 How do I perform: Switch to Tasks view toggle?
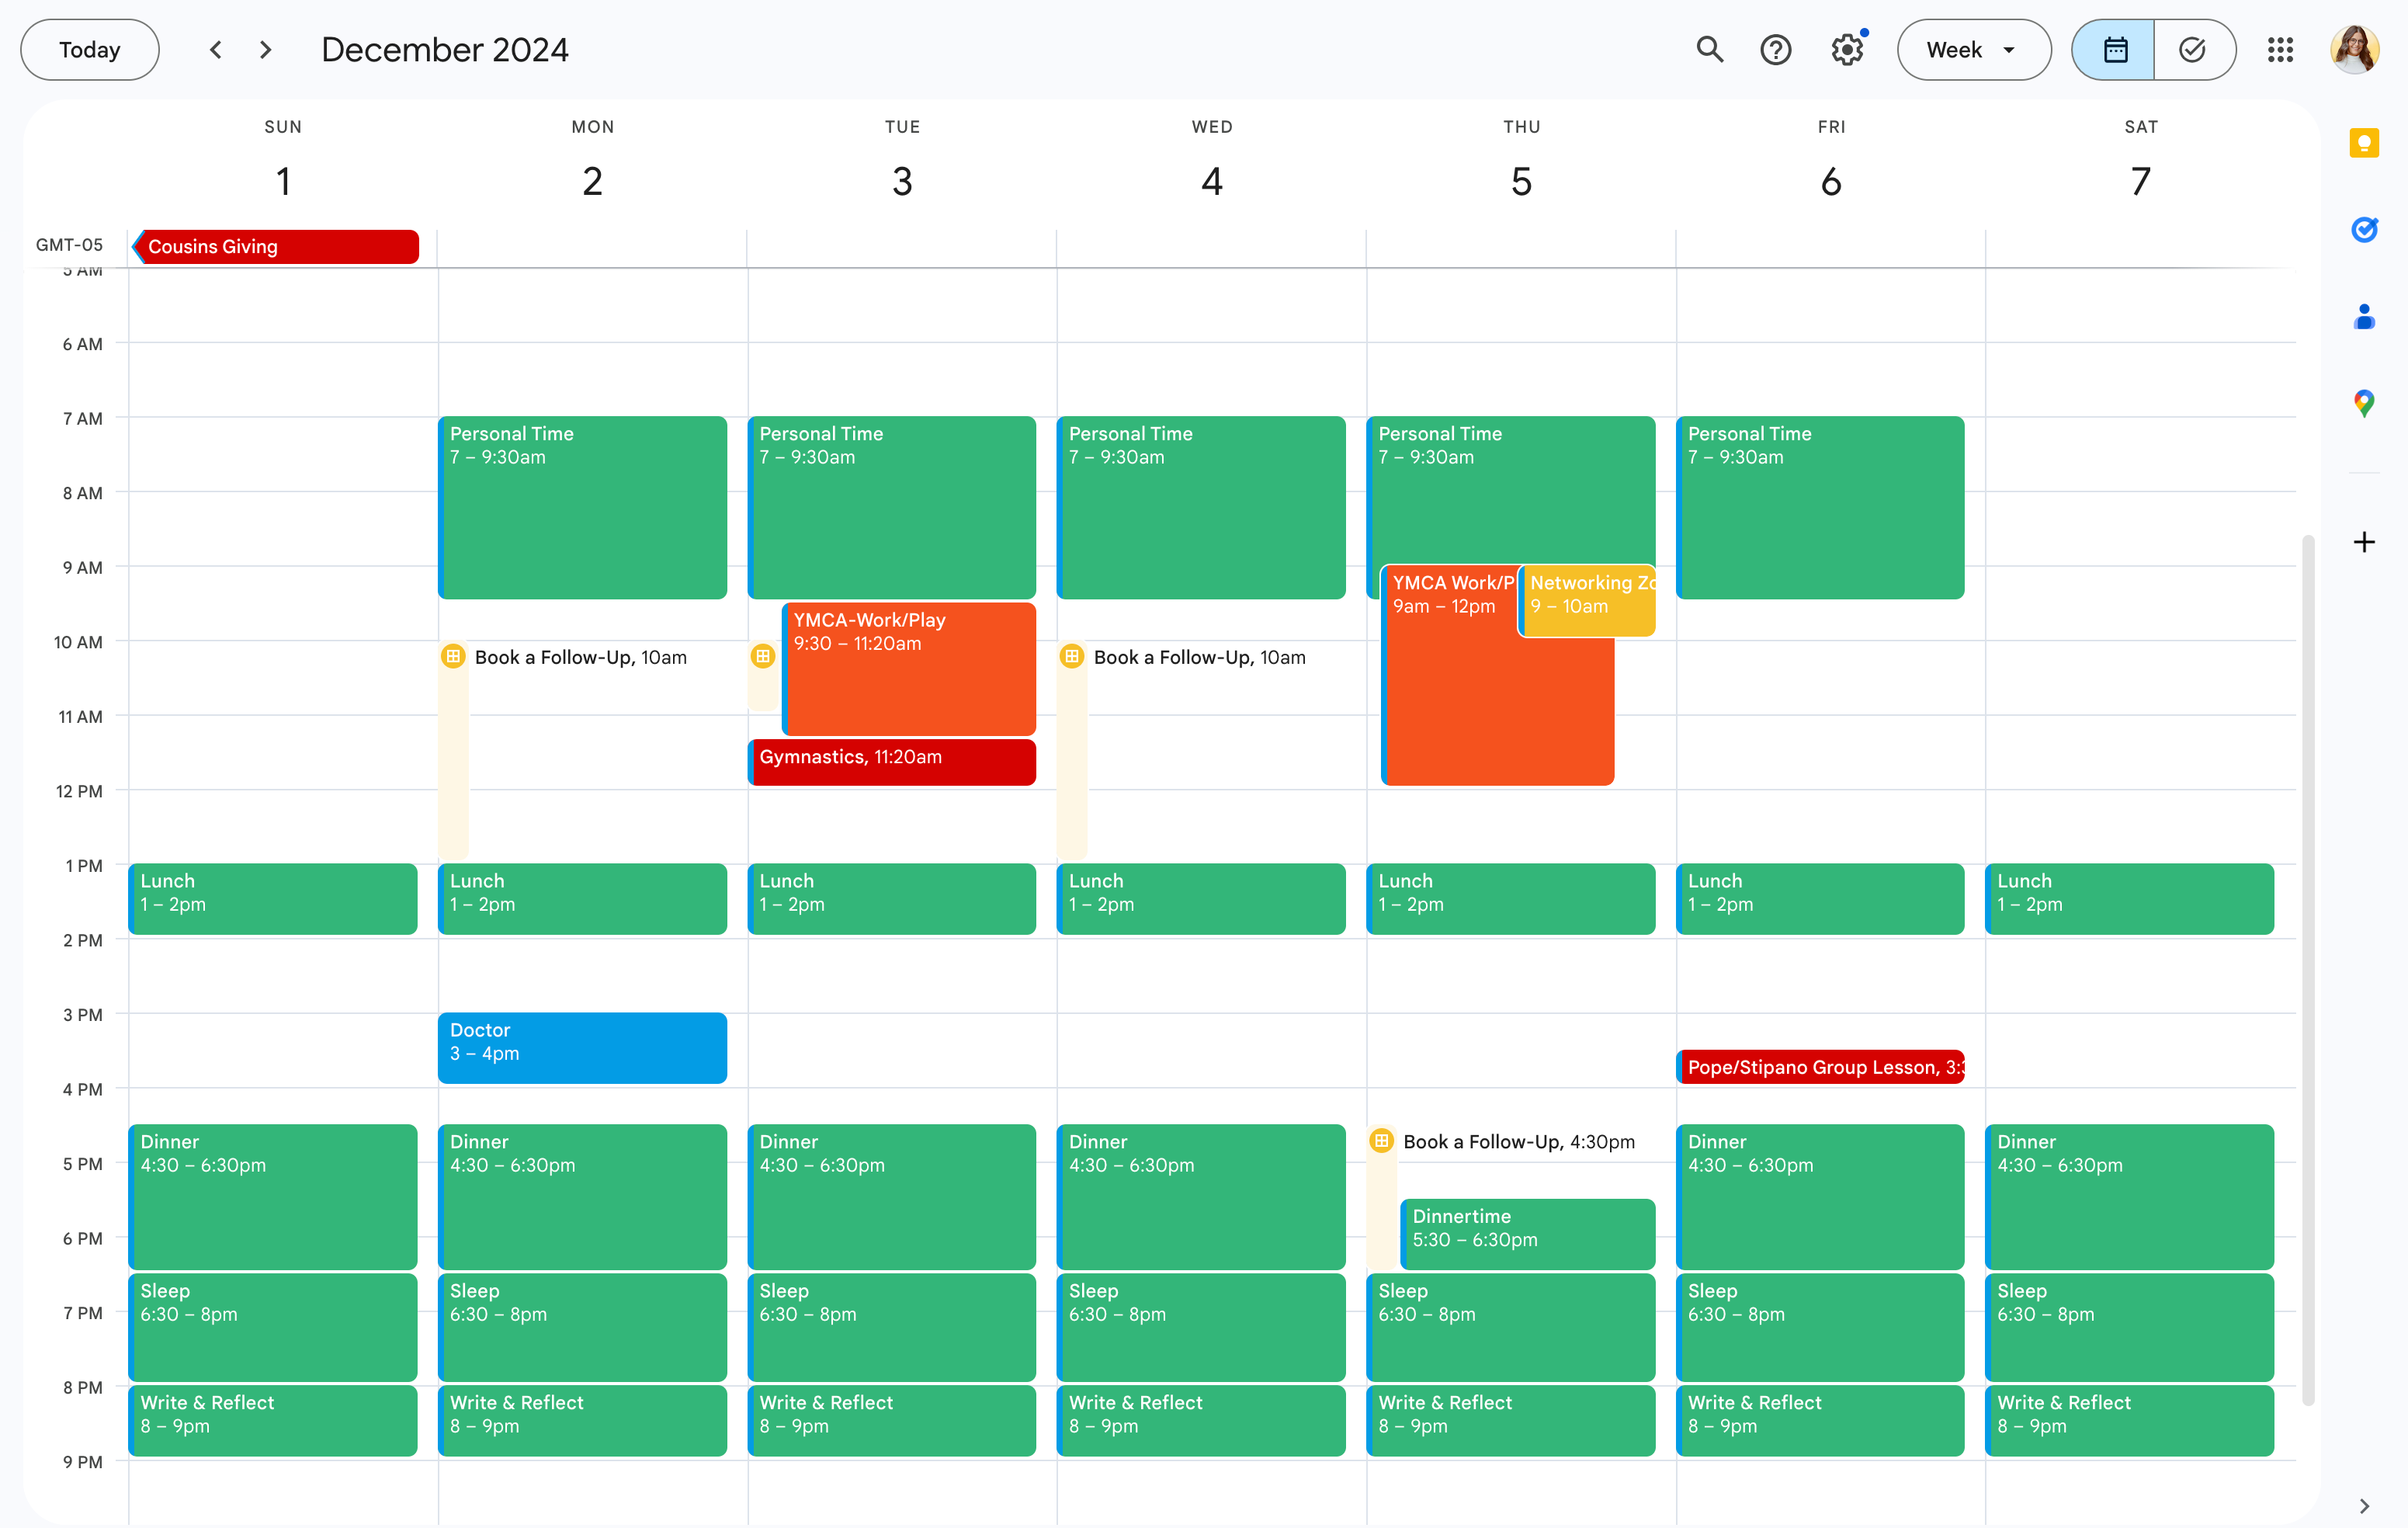click(x=2192, y=50)
